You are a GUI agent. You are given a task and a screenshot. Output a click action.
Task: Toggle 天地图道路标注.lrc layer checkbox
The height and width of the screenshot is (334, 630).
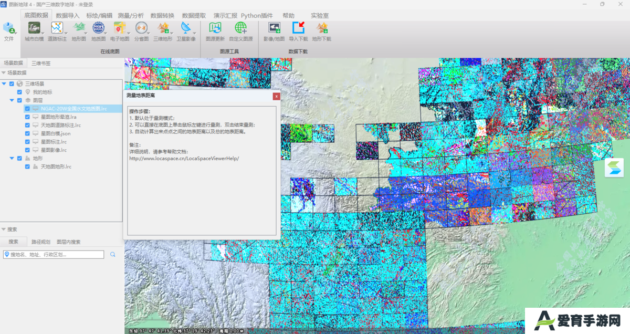tap(27, 125)
